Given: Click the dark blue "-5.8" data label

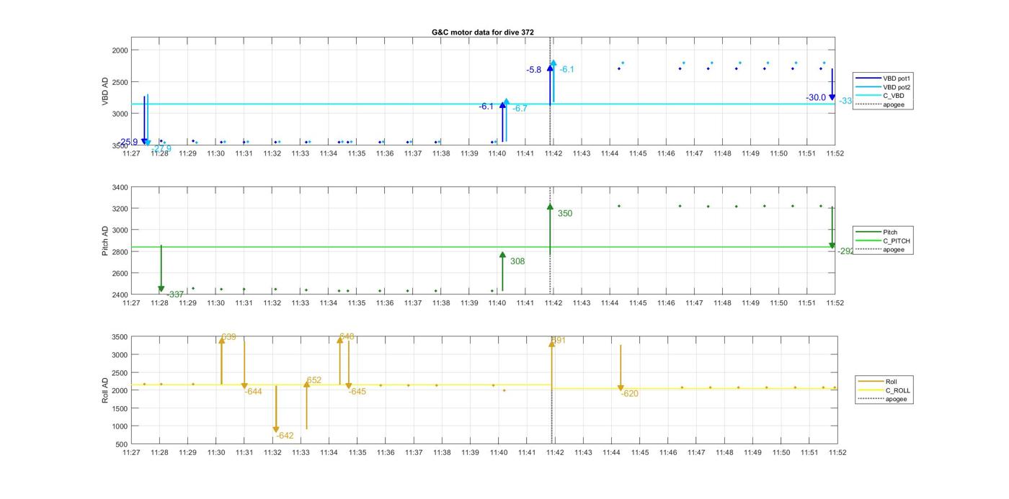Looking at the screenshot, I should click(534, 70).
